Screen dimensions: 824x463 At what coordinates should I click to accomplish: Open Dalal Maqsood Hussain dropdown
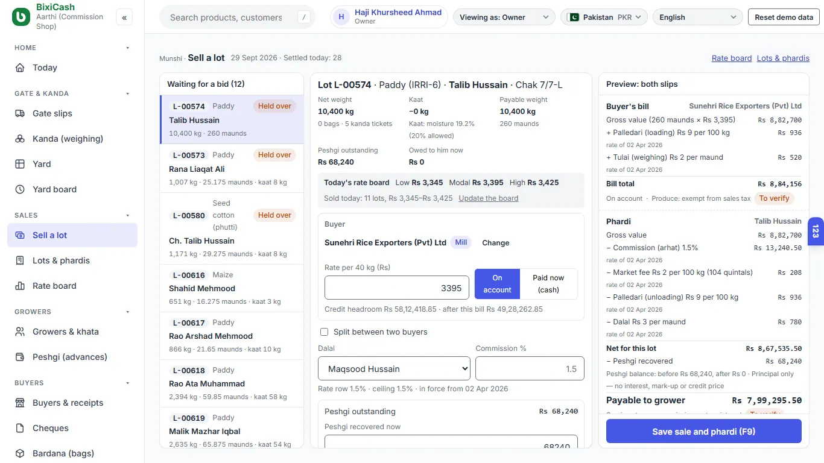394,369
